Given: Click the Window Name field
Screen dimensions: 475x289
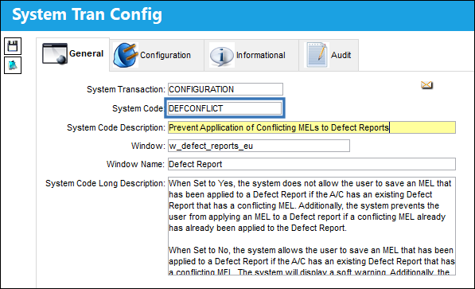Looking at the screenshot, I should [312, 164].
